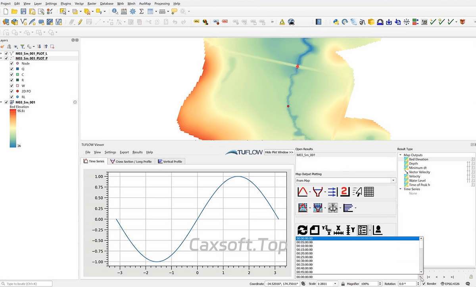Click the Statistical Summary sigma icon
Image resolution: width=476 pixels, height=287 pixels.
coord(141,11)
